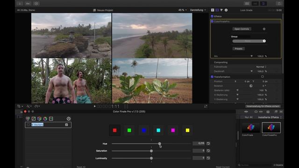The width and height of the screenshot is (299, 168).
Task: Open the info inspector icon
Action: 226,10
